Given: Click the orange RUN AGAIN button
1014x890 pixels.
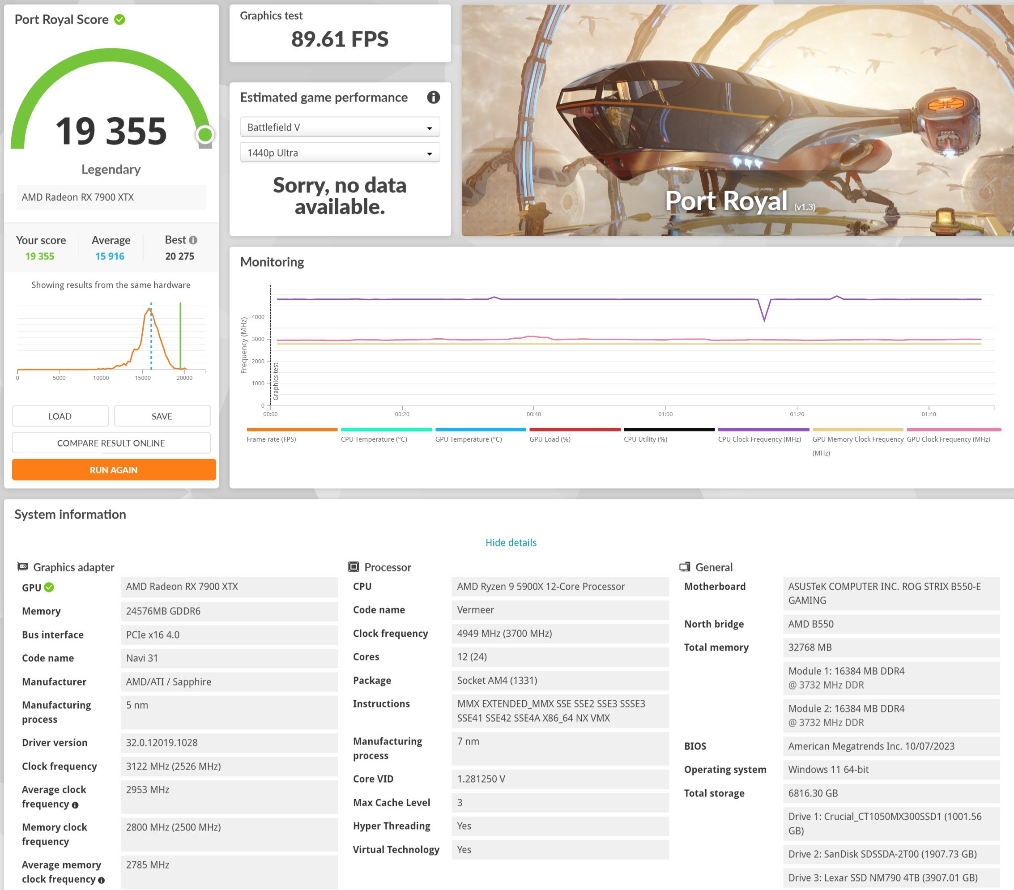Looking at the screenshot, I should tap(114, 470).
